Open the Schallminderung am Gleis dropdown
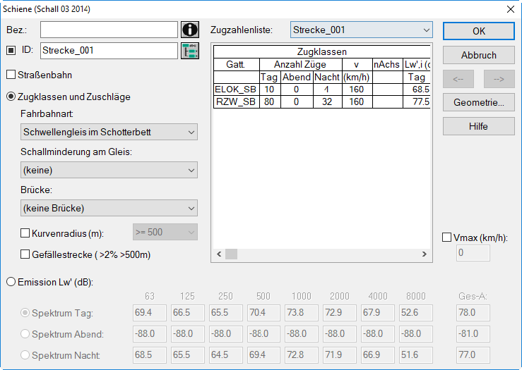Viewport: 522px width, 370px height. click(109, 170)
